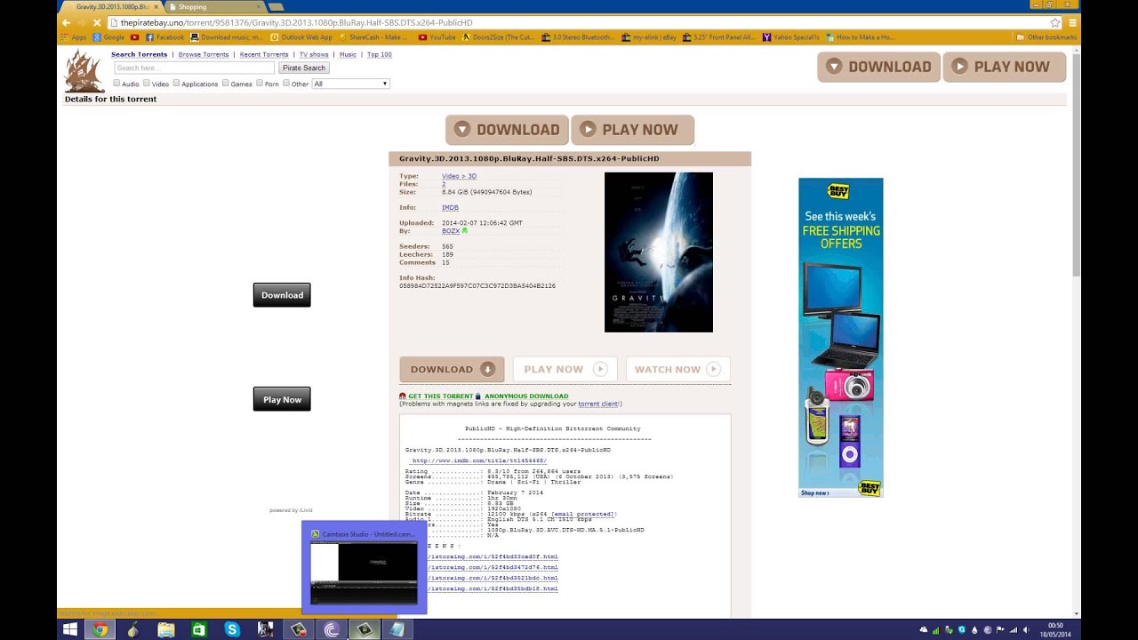The width and height of the screenshot is (1138, 640).
Task: Open Skype from the taskbar
Action: (x=232, y=629)
